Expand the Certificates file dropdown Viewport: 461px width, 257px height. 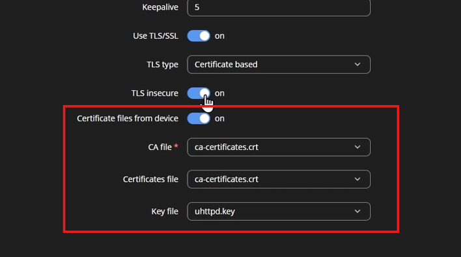point(279,179)
